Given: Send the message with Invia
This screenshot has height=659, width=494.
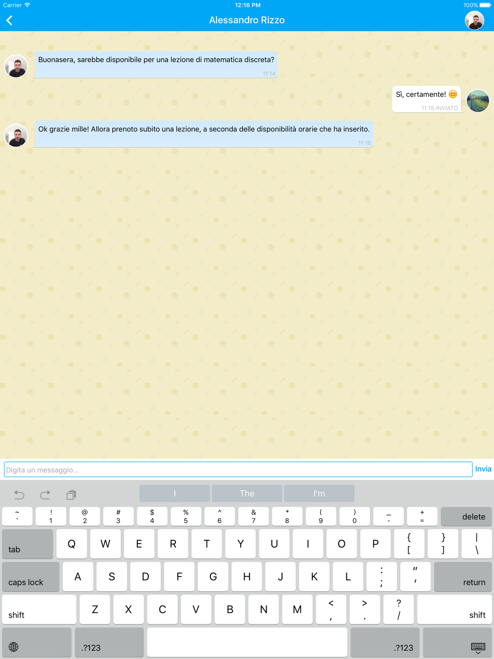Looking at the screenshot, I should [483, 469].
